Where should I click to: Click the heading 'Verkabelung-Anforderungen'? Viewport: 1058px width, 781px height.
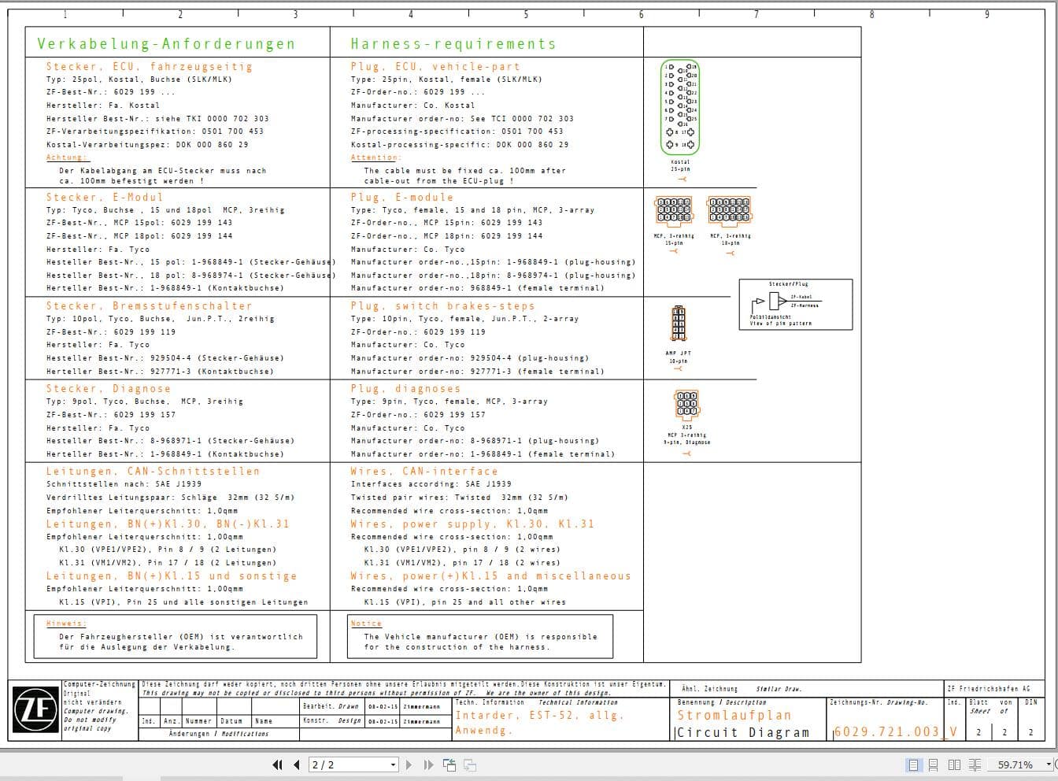tap(166, 44)
